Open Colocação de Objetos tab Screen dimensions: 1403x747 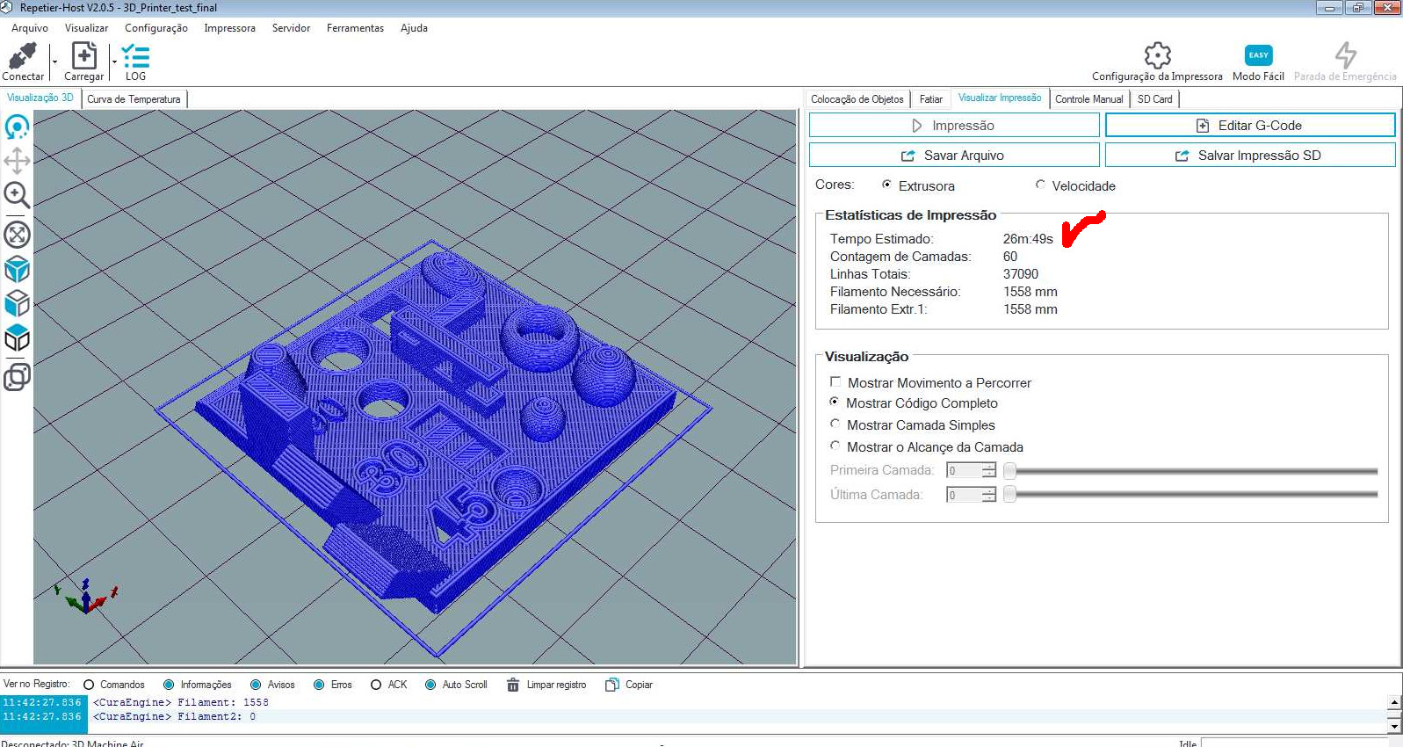point(857,99)
